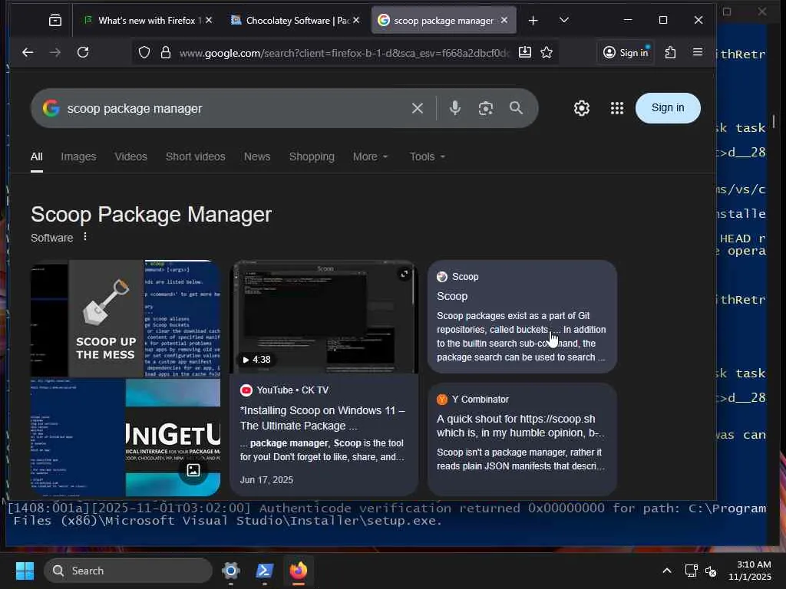Select the Shopping results tab
The width and height of the screenshot is (786, 589).
[x=312, y=156]
